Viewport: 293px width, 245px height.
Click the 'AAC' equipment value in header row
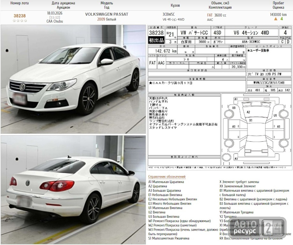click(x=210, y=20)
